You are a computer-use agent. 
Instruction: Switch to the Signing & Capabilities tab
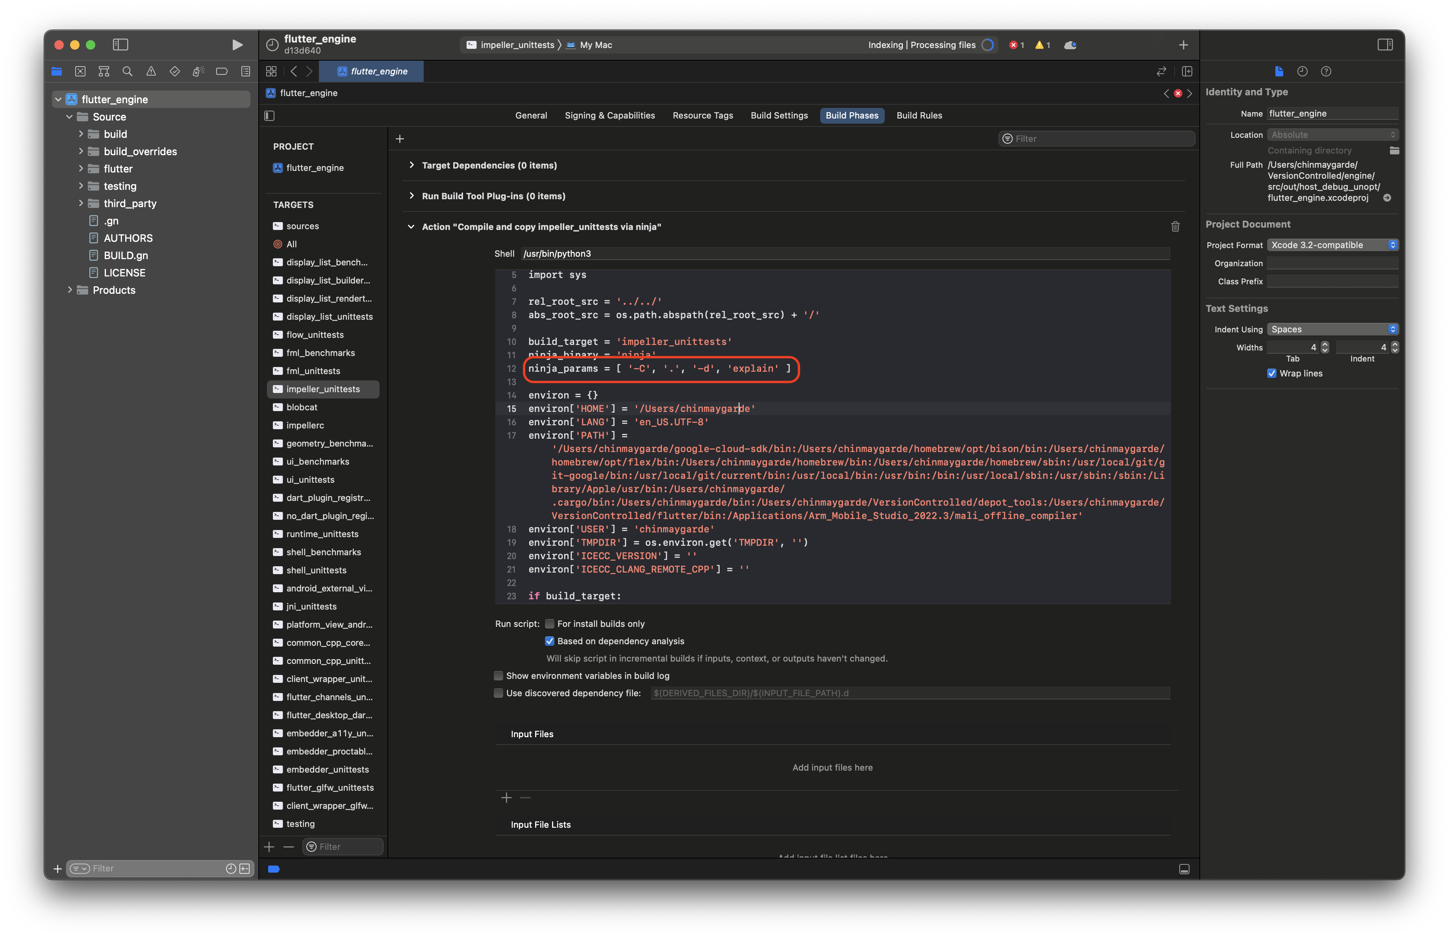610,115
